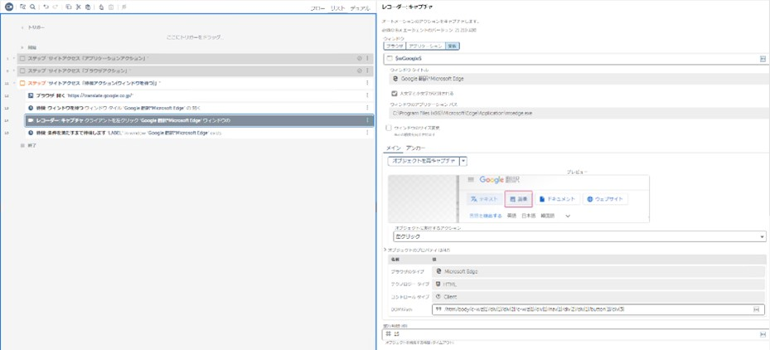The image size is (770, 350).
Task: Enable the ウィンドウのサイズ変更 checkbox
Action: 389,128
